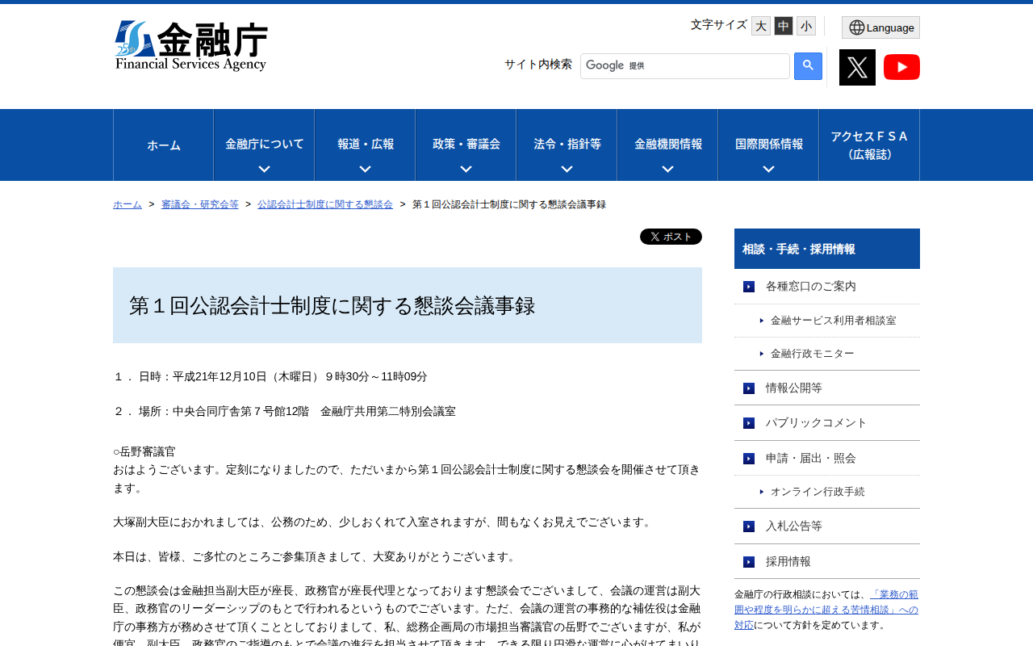The width and height of the screenshot is (1033, 646).
Task: Set text size to 小
Action: tap(805, 25)
